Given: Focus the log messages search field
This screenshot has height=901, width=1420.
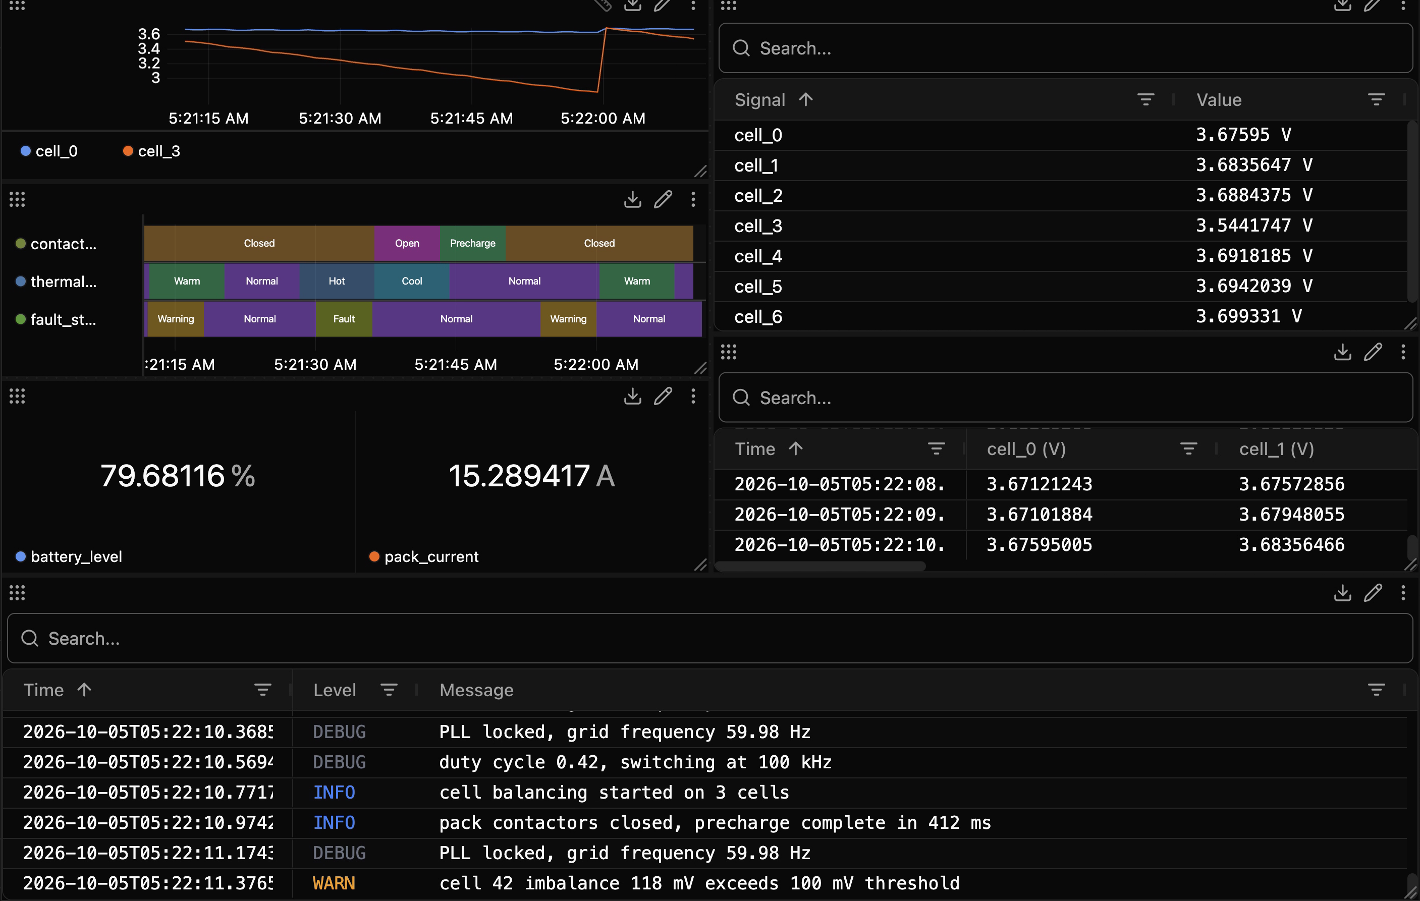Looking at the screenshot, I should pyautogui.click(x=709, y=639).
